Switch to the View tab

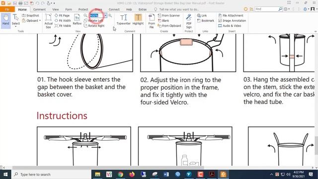pos(55,9)
